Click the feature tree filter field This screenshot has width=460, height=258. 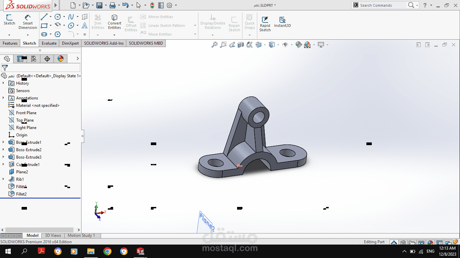click(x=40, y=68)
